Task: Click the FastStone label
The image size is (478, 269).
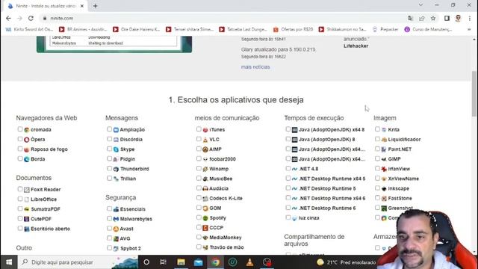Action: click(400, 198)
